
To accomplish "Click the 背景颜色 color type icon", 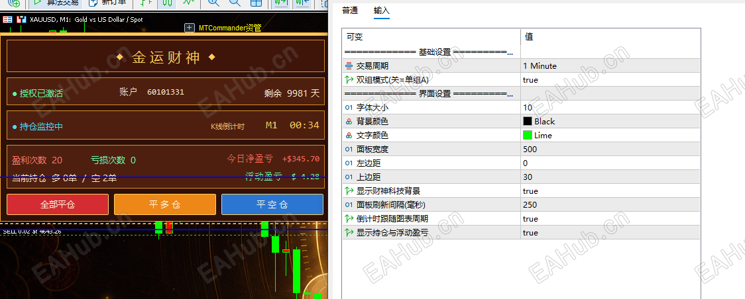I will [349, 121].
